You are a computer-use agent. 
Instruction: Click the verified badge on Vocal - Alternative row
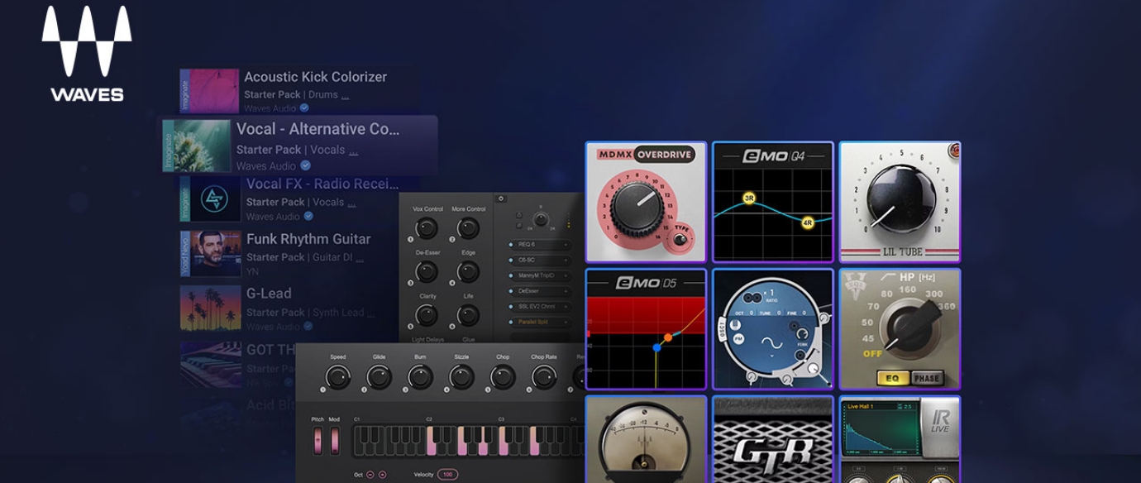pyautogui.click(x=305, y=165)
